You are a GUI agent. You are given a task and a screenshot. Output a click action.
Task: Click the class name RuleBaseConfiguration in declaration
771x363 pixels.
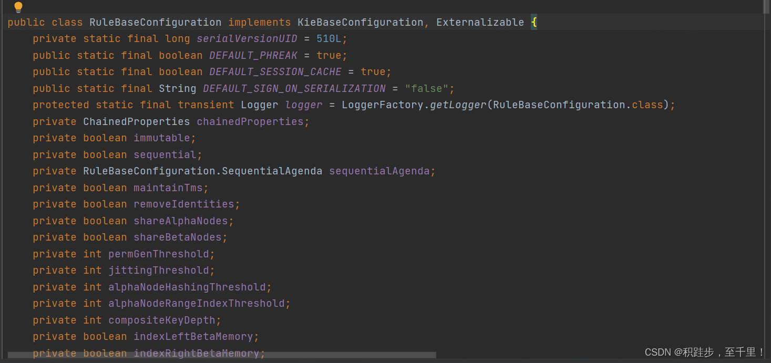tap(156, 22)
